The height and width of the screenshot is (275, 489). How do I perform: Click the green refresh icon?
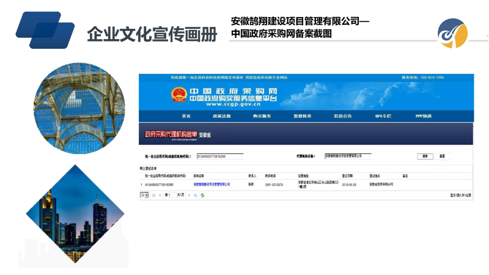(x=202, y=195)
